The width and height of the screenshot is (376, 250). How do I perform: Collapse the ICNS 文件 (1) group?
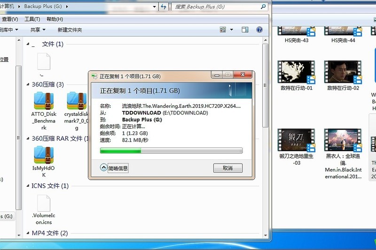pos(28,186)
